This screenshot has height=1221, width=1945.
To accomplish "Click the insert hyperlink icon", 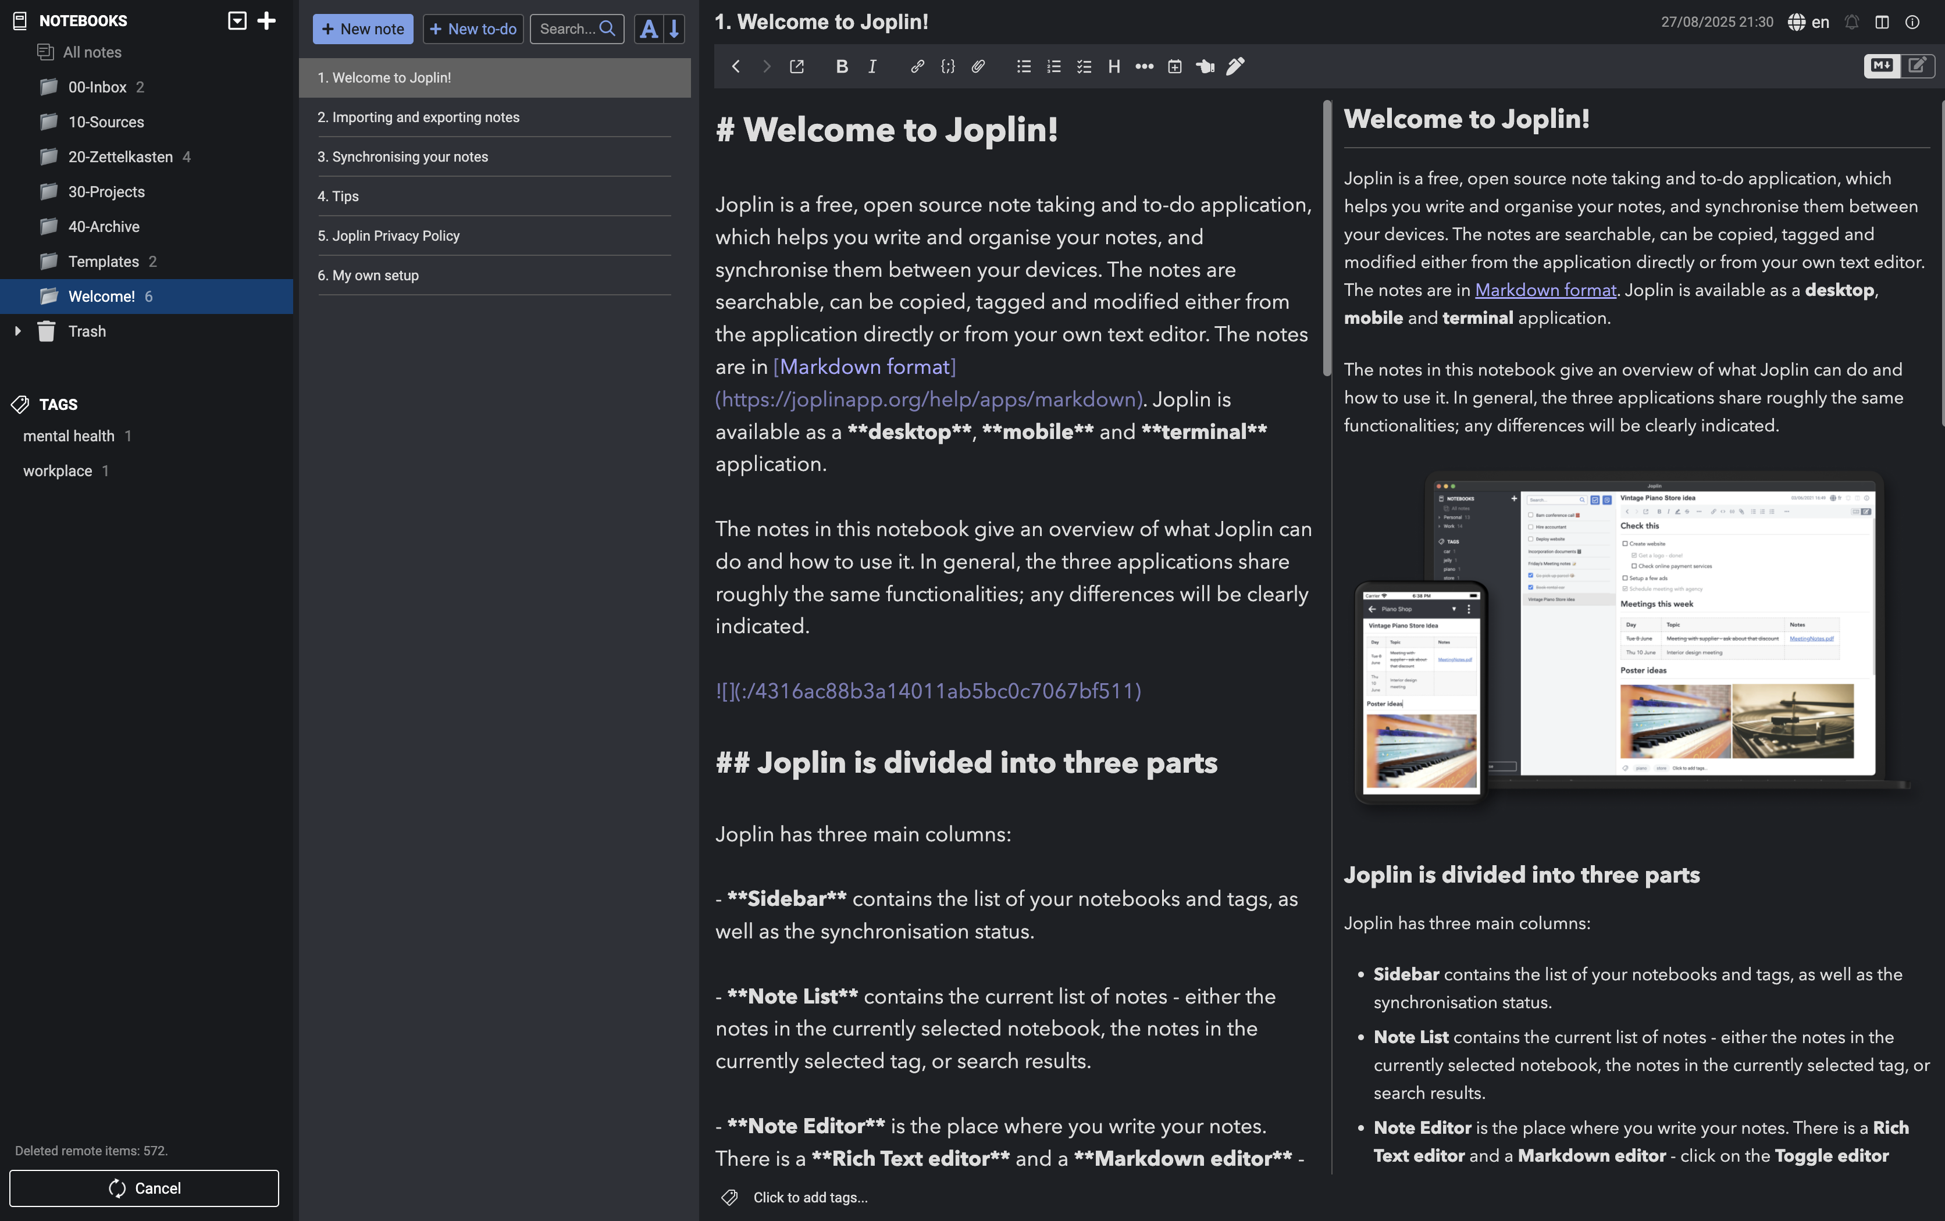I will point(917,66).
